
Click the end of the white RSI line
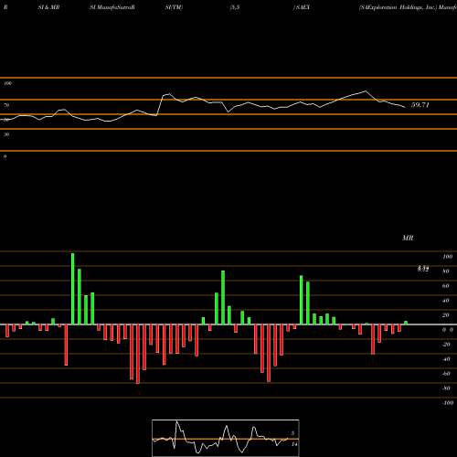(405, 107)
